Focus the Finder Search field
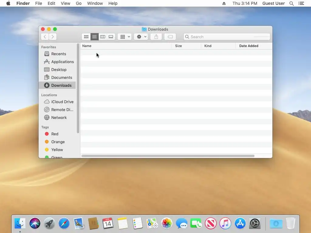 point(227,37)
